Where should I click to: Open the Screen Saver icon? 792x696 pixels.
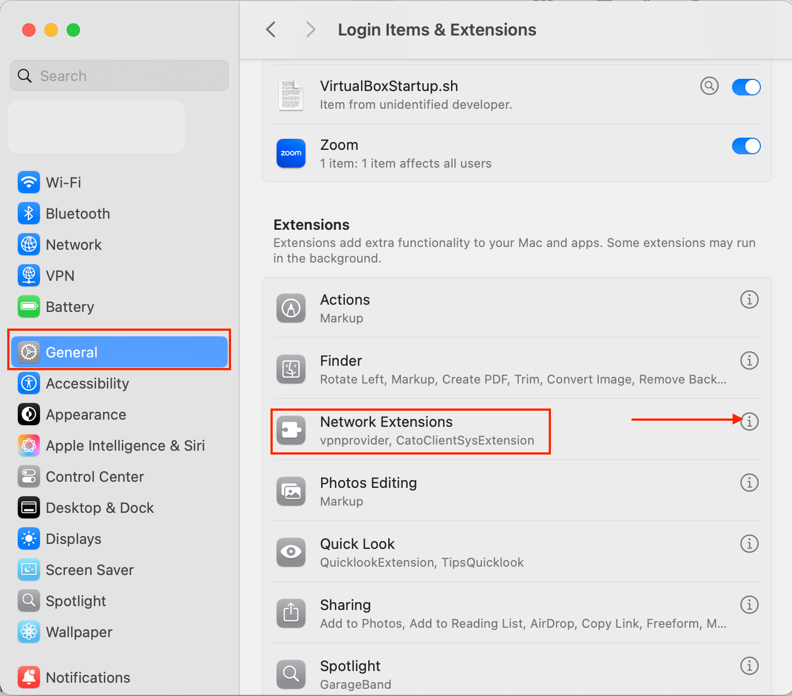(x=29, y=569)
